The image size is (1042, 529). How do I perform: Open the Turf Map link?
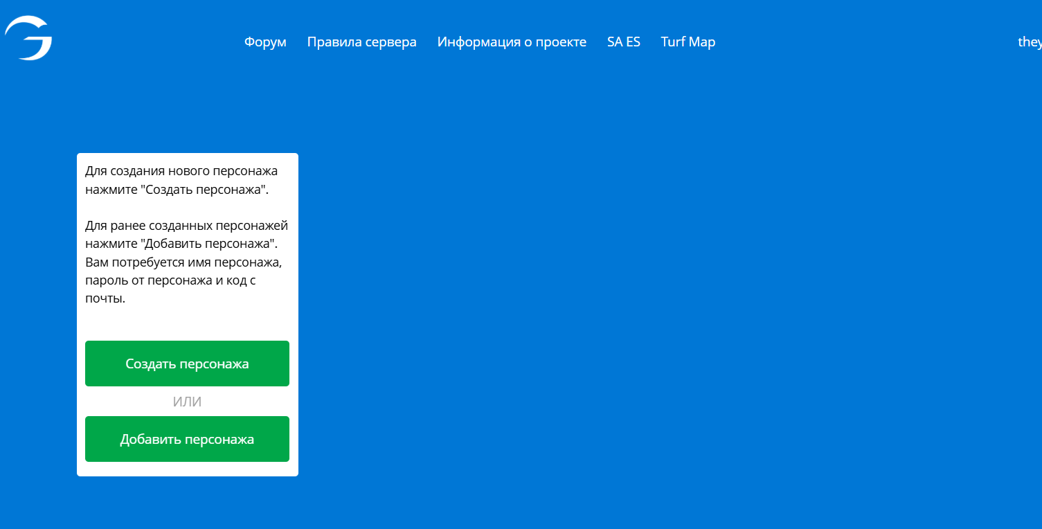coord(688,42)
